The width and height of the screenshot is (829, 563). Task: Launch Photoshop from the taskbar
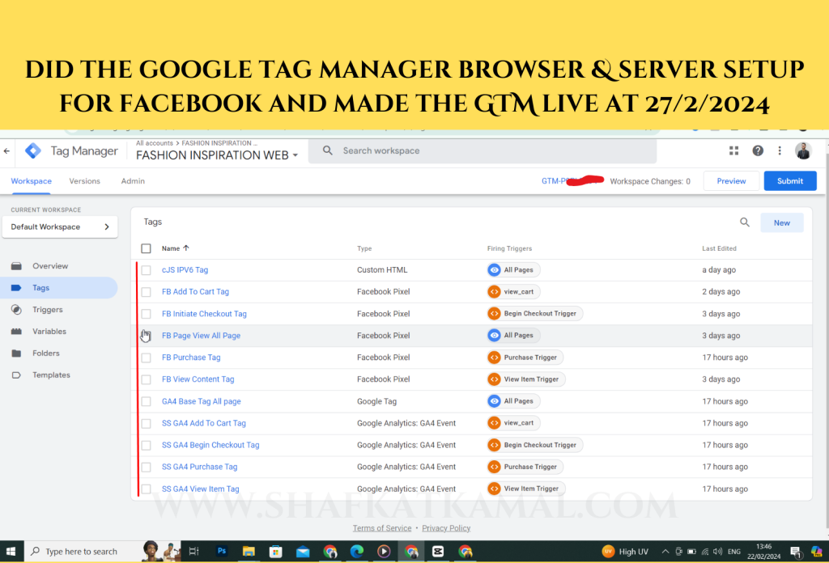[222, 552]
